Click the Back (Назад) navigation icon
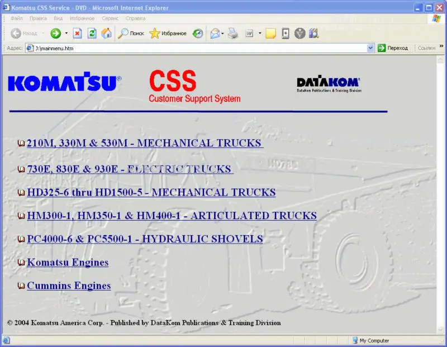This screenshot has height=347, width=447. tap(15, 33)
